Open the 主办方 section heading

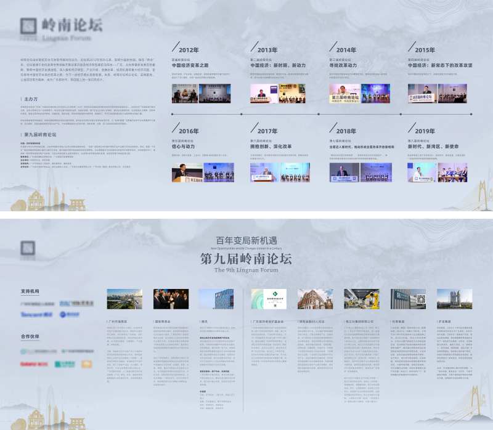pos(31,99)
